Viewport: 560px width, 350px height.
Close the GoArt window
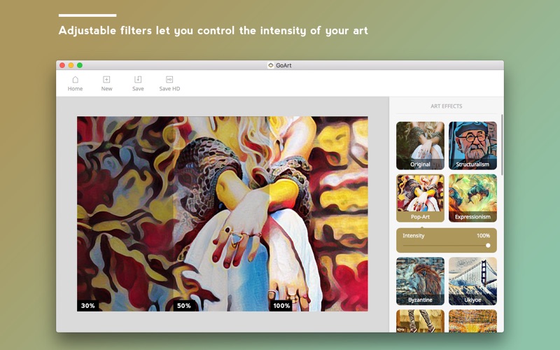[62, 65]
